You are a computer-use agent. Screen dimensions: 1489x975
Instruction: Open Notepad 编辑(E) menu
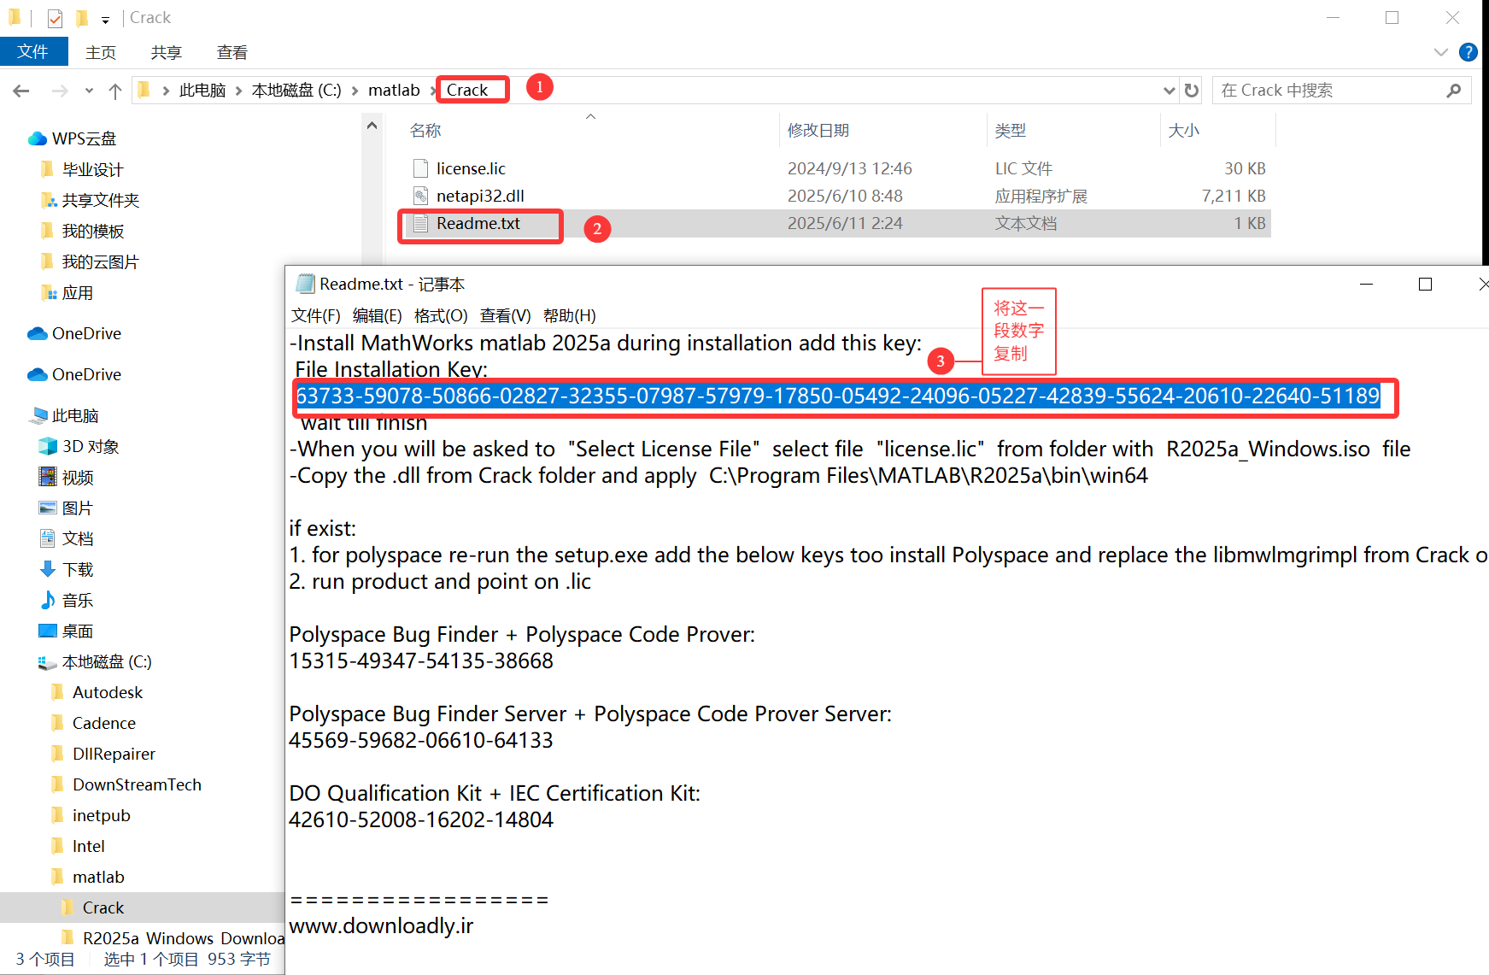pyautogui.click(x=377, y=315)
